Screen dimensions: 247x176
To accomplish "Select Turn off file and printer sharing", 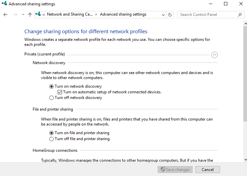I will (x=51, y=139).
